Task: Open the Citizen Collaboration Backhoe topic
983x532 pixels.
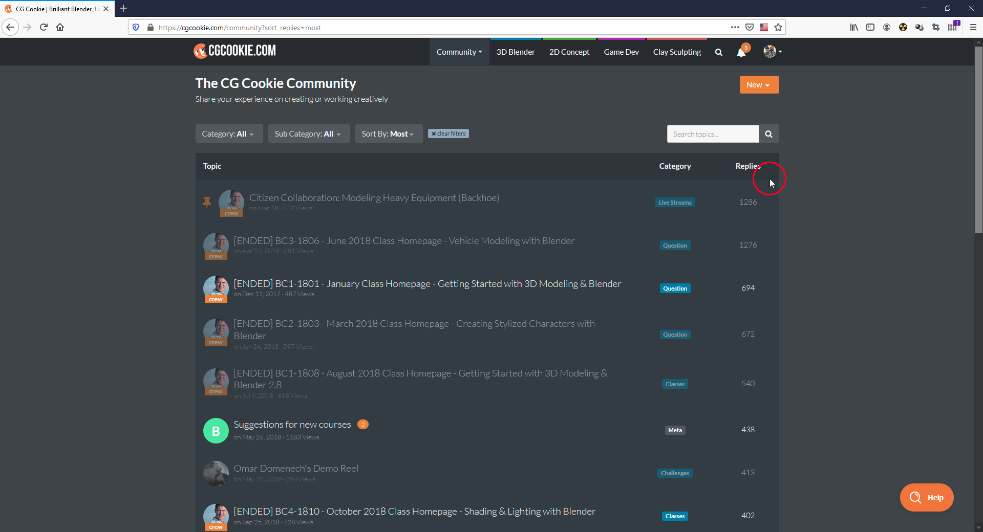Action: pos(374,198)
